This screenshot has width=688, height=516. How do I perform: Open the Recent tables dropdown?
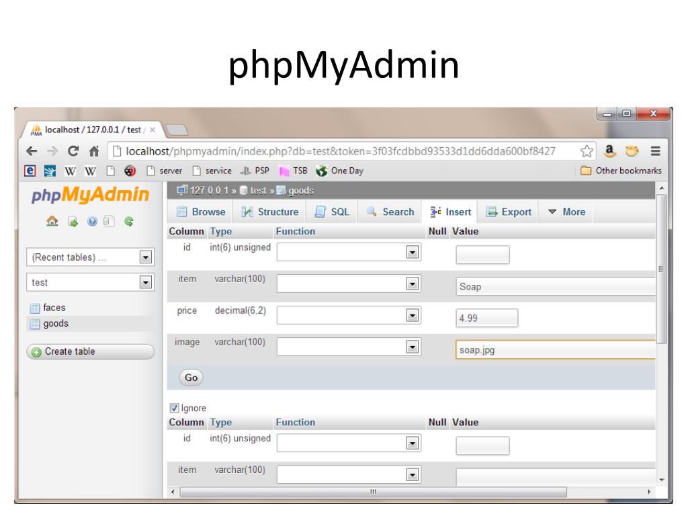point(91,257)
